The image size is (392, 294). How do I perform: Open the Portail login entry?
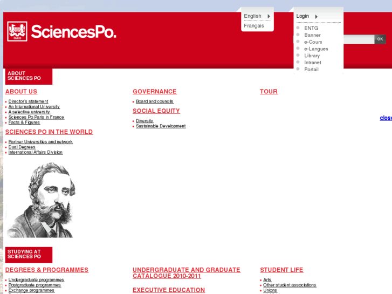(311, 69)
